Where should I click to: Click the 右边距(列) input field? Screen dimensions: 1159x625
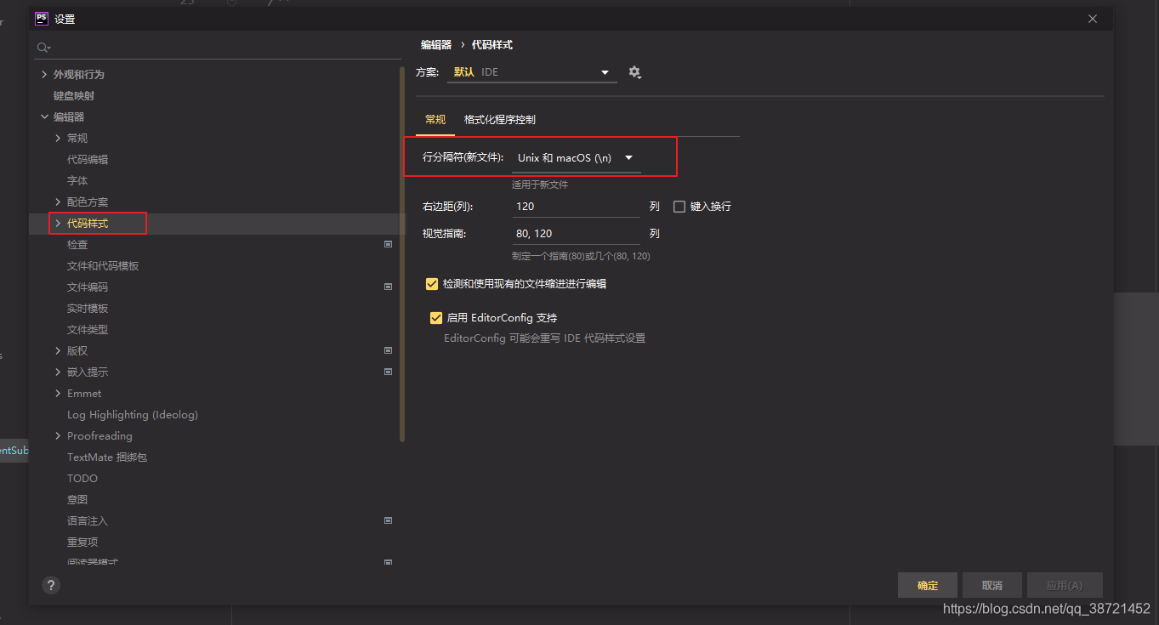pos(577,207)
